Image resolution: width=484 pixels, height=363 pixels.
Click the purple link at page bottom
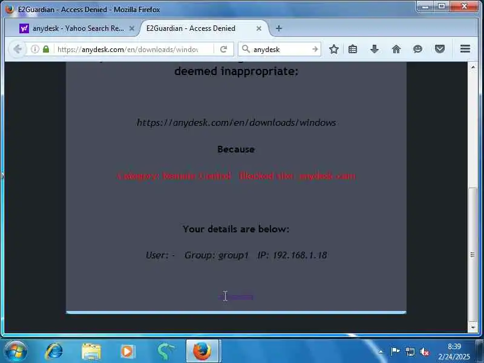click(236, 297)
